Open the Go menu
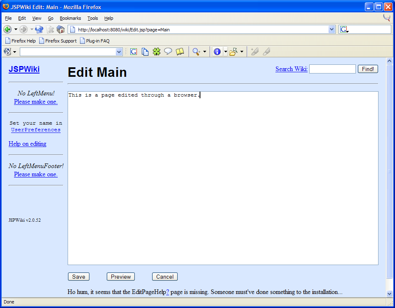 coord(51,18)
